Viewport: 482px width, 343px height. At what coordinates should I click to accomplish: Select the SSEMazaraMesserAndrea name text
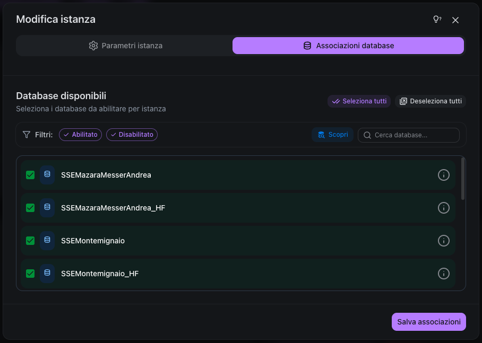[x=106, y=175]
